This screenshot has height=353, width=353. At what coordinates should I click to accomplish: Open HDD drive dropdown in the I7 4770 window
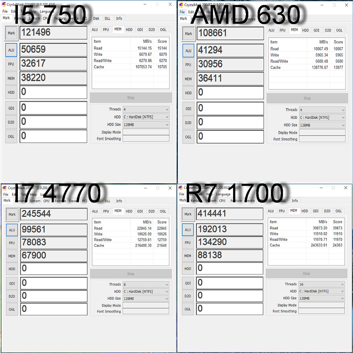pos(146,292)
